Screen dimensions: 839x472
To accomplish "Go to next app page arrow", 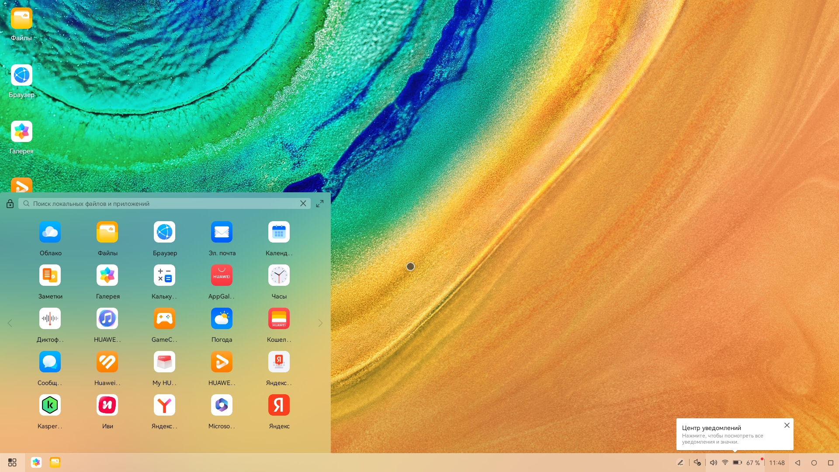I will pyautogui.click(x=320, y=323).
